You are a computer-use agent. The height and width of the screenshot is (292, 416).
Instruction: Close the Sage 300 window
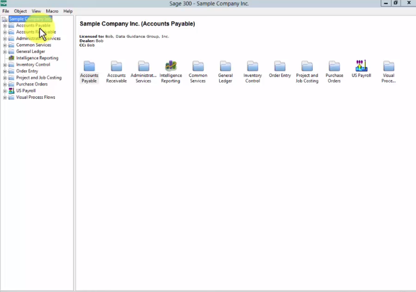[x=409, y=3]
